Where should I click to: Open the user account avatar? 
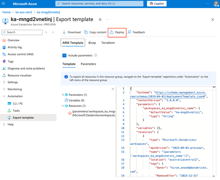point(216,4)
